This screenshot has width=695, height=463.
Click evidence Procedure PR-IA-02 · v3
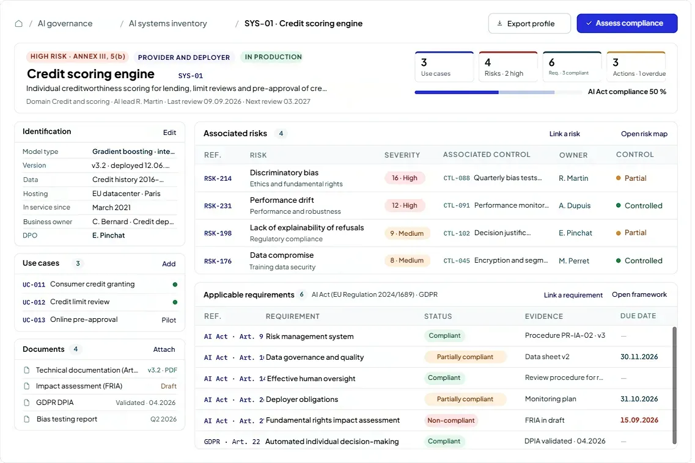(x=565, y=335)
